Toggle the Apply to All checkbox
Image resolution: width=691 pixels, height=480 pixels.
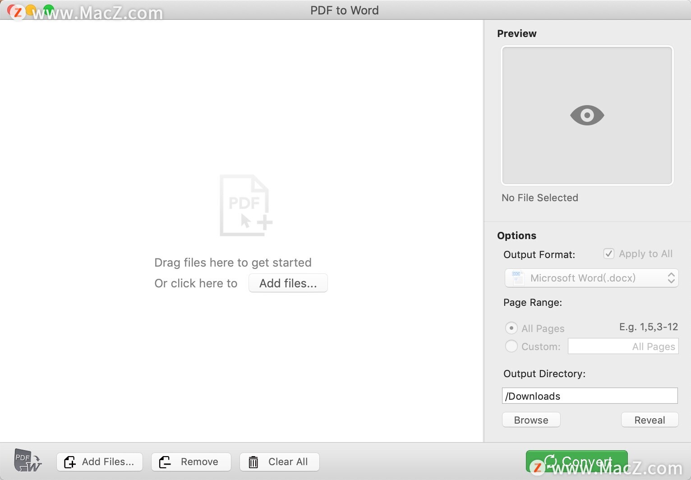[608, 254]
